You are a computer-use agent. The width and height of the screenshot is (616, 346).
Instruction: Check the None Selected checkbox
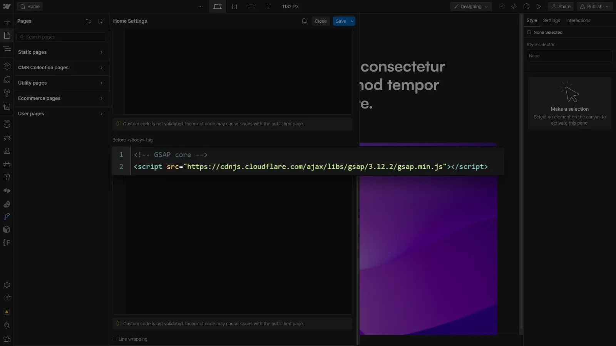click(529, 32)
